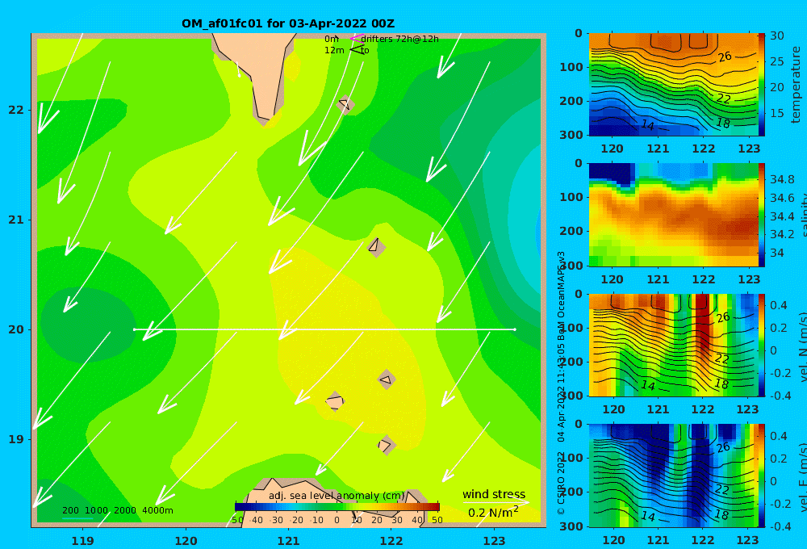Click latitude tick label 22 on main map

click(x=16, y=110)
